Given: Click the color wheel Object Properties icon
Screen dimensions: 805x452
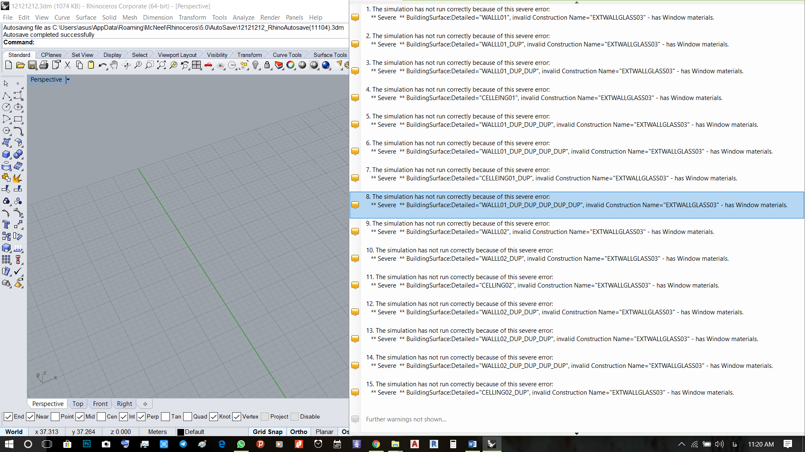Looking at the screenshot, I should 291,65.
